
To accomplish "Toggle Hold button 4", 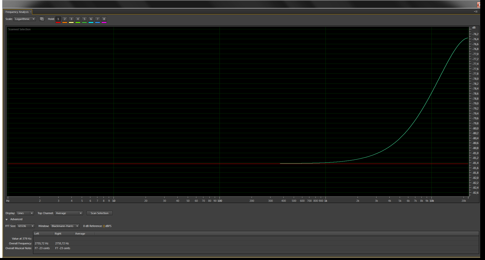I will click(x=78, y=19).
